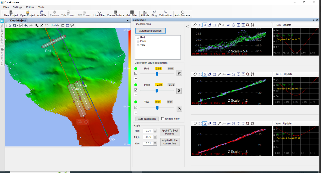This screenshot has width=321, height=173.
Task: Open the DepthReject tab list dropdown arrow
Action: click(x=128, y=21)
